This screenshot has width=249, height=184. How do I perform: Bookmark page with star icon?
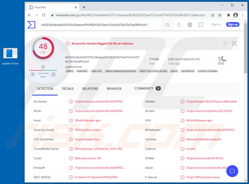(x=220, y=15)
